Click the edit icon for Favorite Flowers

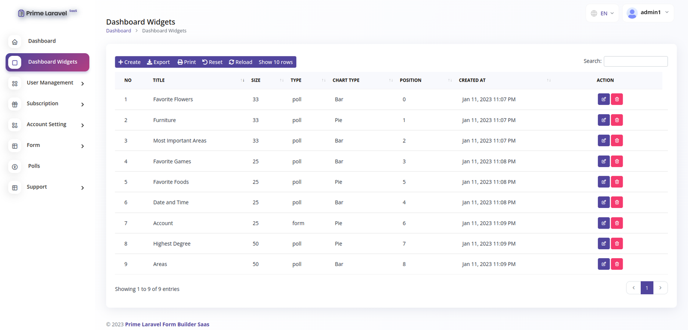(603, 99)
